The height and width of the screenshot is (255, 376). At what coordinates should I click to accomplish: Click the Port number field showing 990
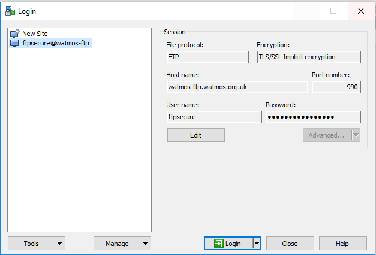tap(336, 87)
